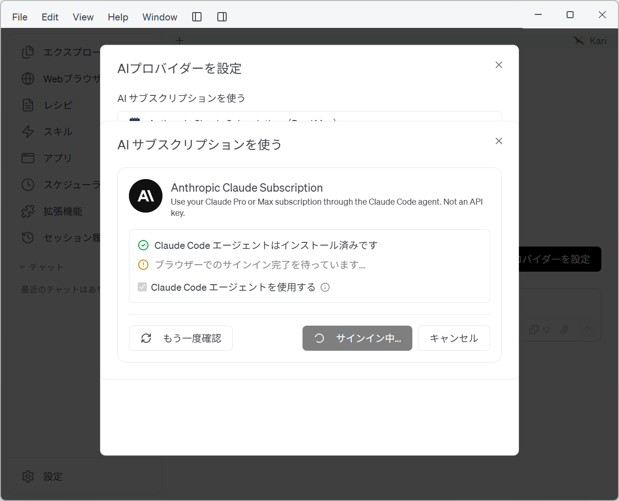
Task: Click the Kari logo icon
Action: 579,40
